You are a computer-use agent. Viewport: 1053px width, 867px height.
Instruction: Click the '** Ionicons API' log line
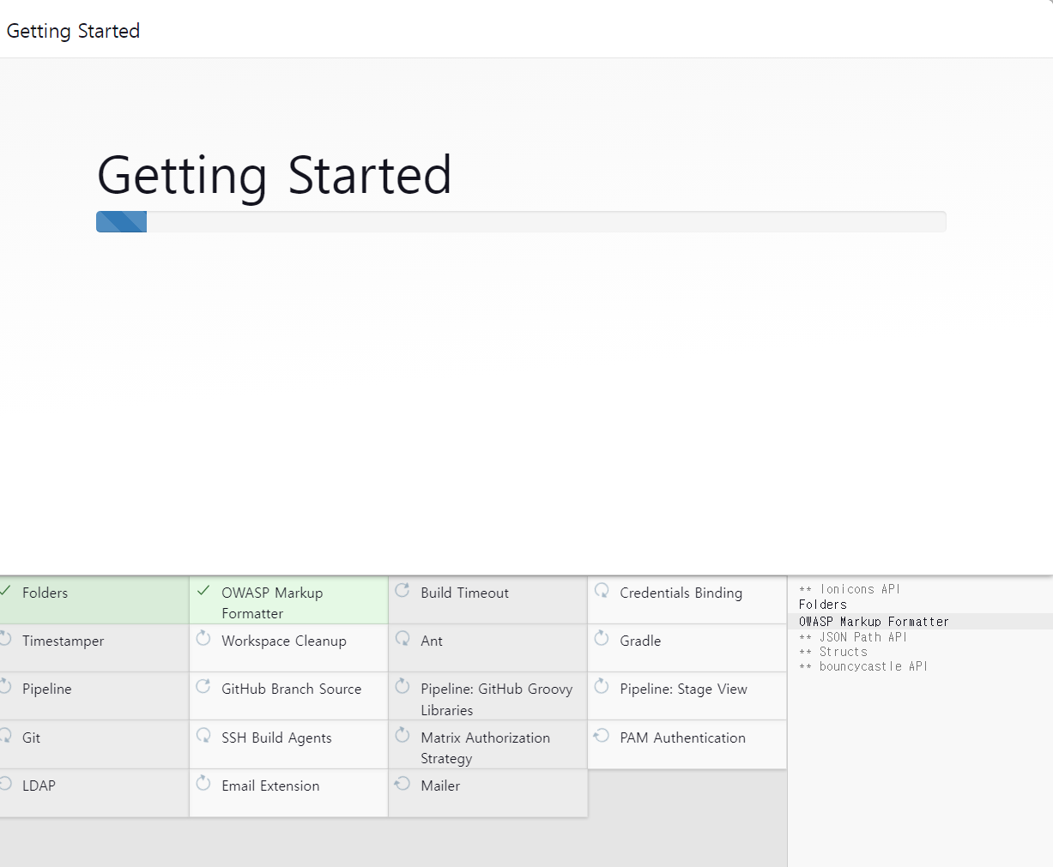coord(850,589)
